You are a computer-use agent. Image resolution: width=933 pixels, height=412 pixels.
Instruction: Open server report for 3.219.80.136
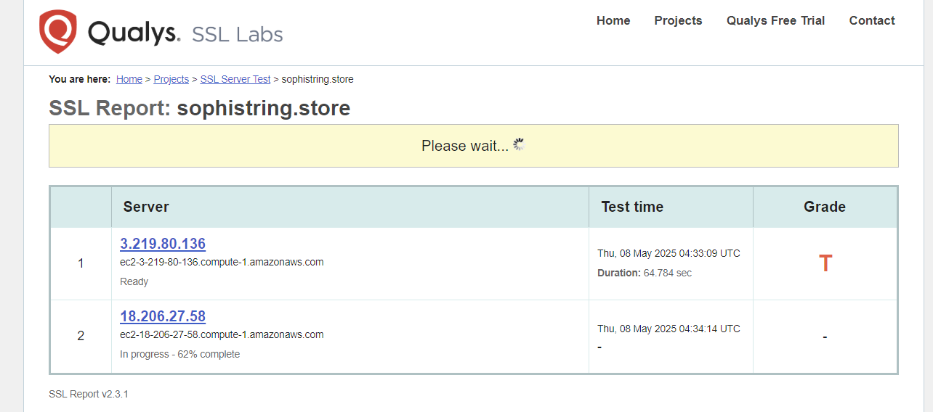click(x=163, y=244)
